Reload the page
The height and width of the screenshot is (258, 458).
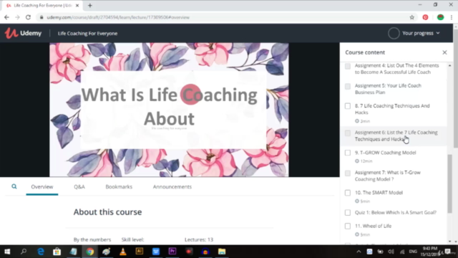tap(28, 17)
